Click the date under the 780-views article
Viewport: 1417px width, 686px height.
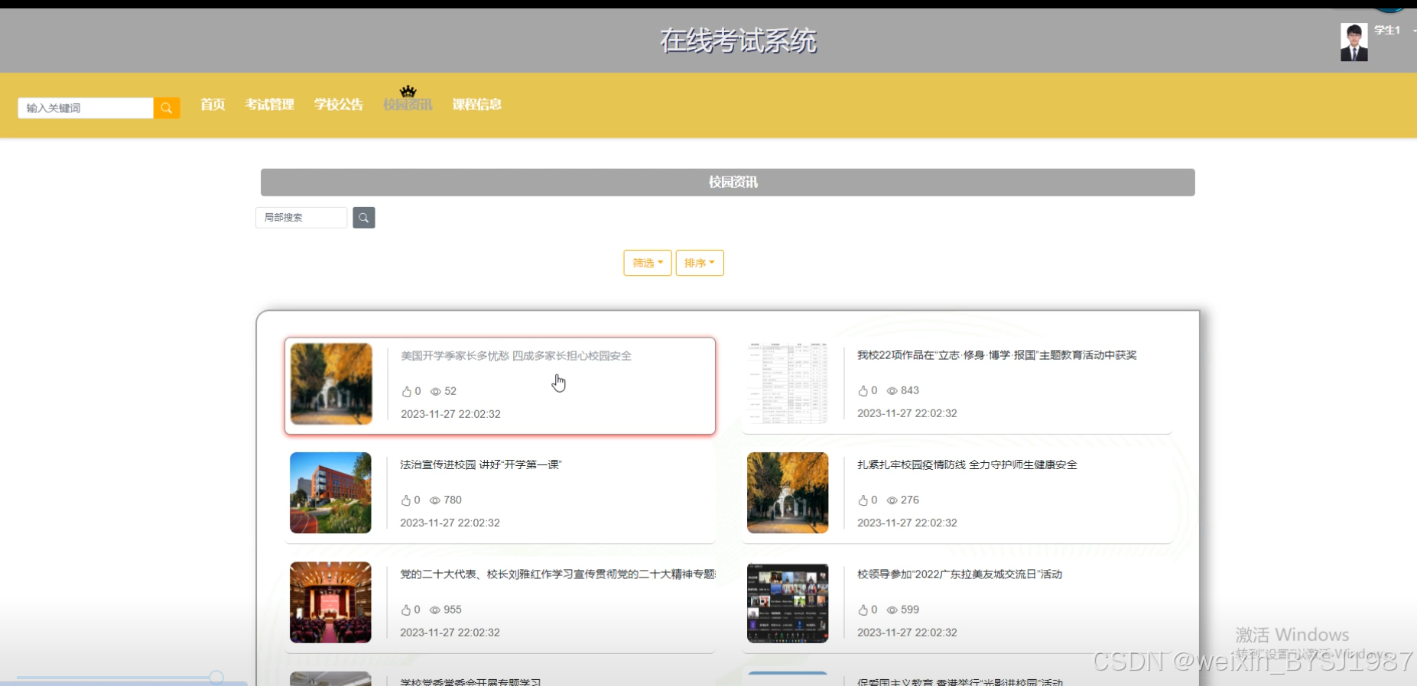450,523
